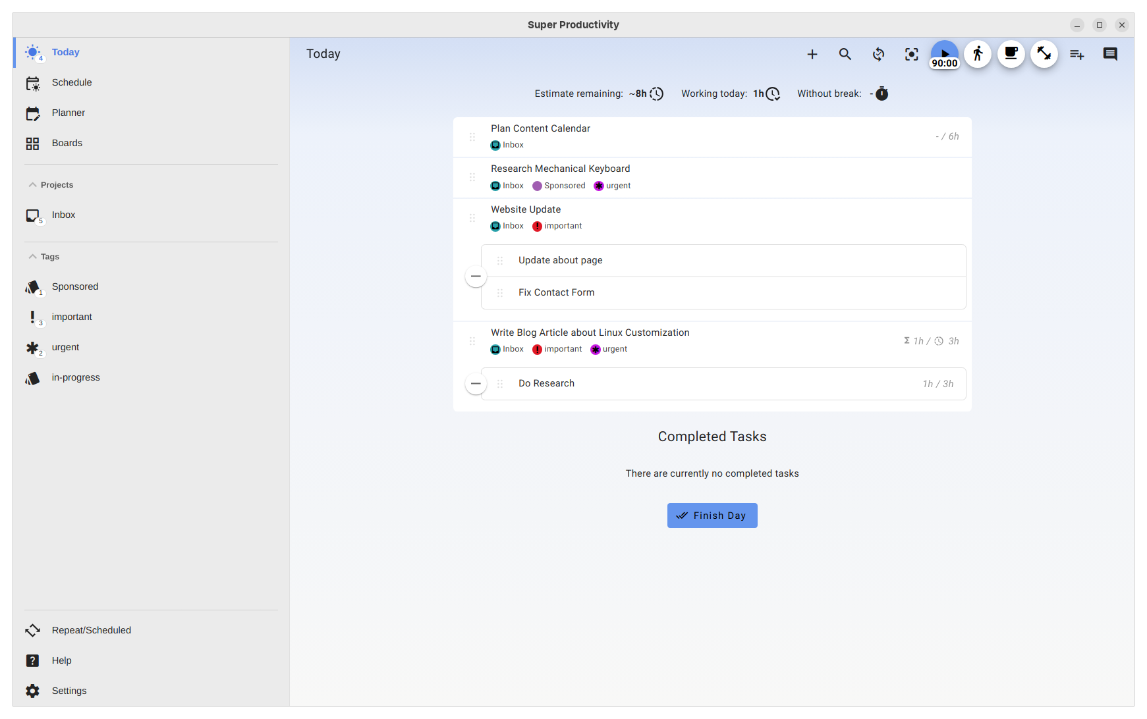This screenshot has height=719, width=1147.
Task: Close the Super Productivity window
Action: 1122,25
